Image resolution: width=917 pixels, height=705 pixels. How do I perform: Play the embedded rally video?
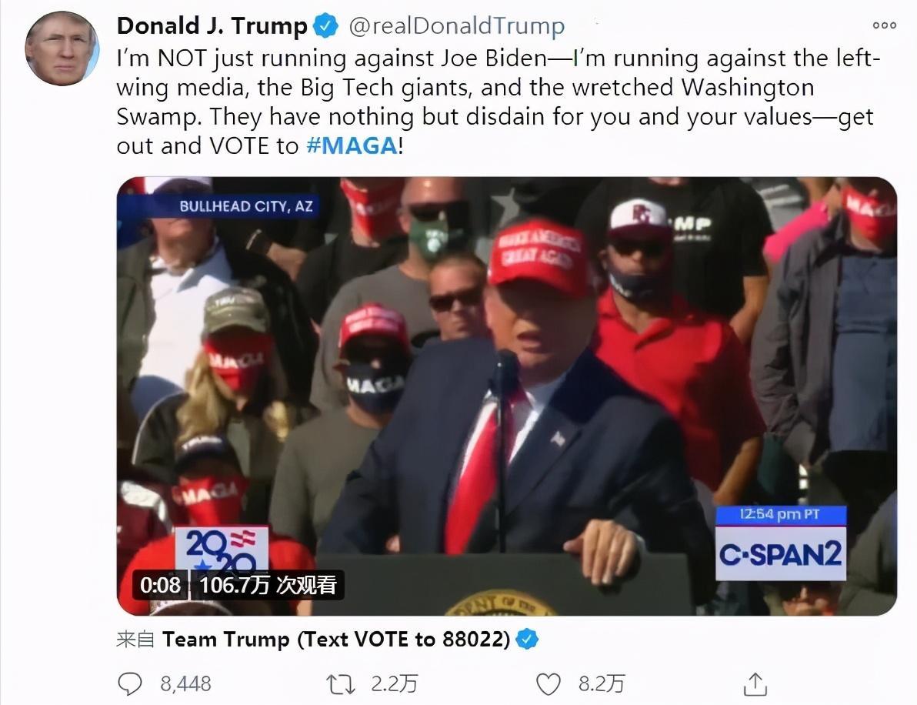[506, 396]
